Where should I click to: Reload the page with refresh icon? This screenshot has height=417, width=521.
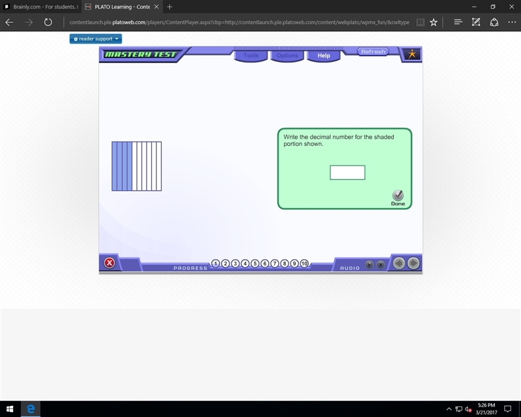pos(48,22)
